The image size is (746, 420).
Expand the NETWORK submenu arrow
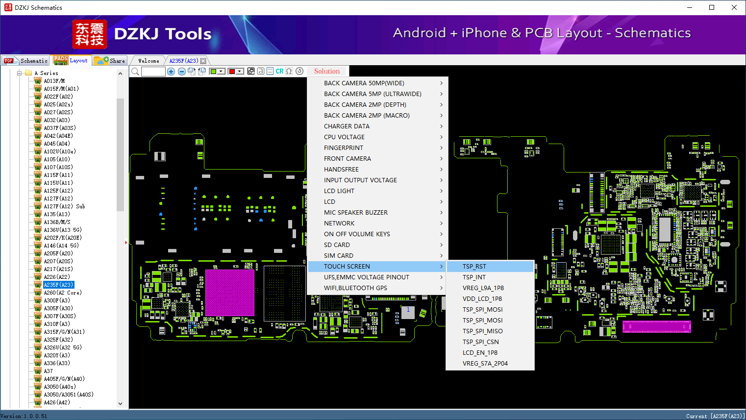(x=441, y=223)
